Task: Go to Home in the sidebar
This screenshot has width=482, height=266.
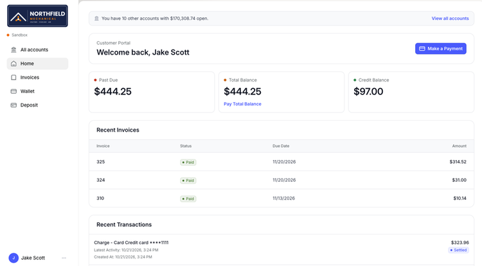Action: coord(37,64)
